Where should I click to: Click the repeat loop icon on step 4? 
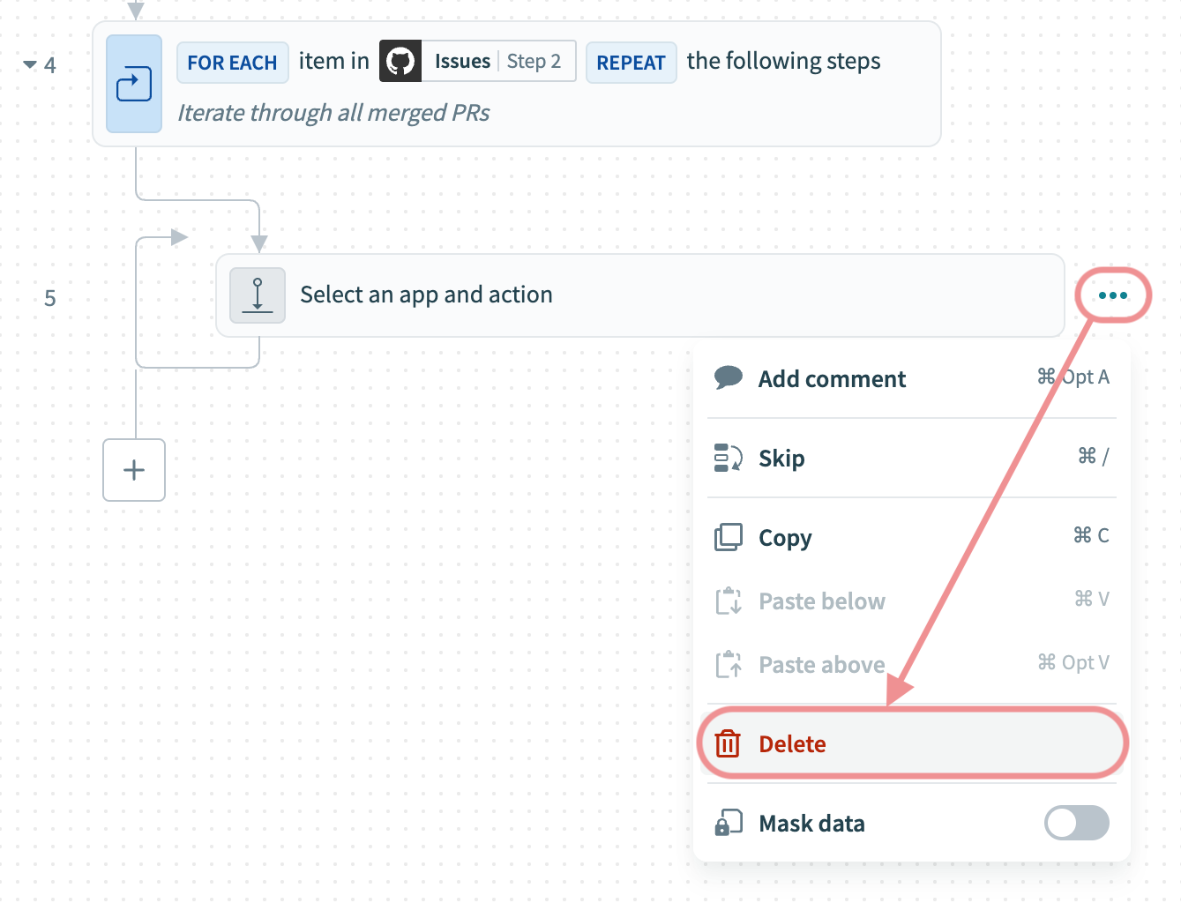(134, 85)
